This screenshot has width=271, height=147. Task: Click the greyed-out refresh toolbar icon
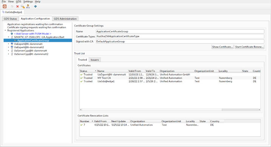click(12, 6)
